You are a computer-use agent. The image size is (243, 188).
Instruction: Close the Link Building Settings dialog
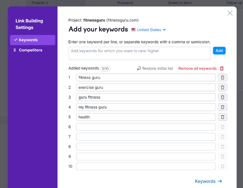230,13
